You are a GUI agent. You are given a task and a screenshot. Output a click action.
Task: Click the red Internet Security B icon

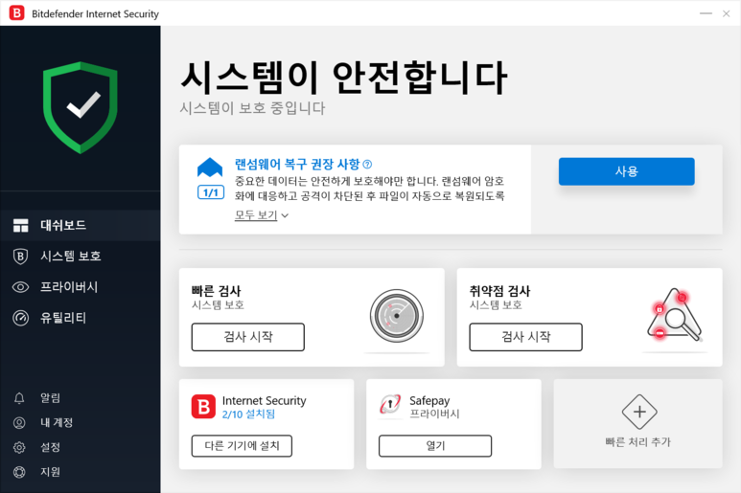(x=203, y=407)
